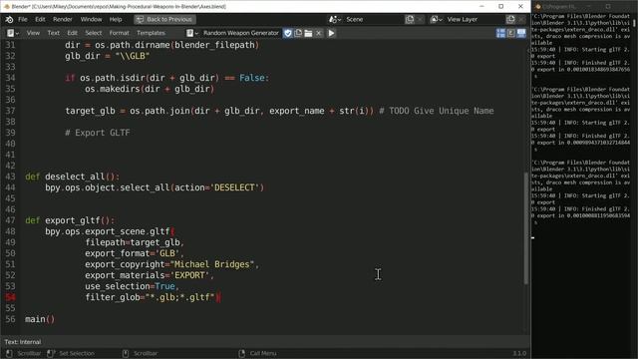This screenshot has width=638, height=359.
Task: Click line number 54 in gutter
Action: (11, 297)
